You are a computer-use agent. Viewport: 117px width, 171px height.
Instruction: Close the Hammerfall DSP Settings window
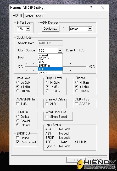coord(103,8)
